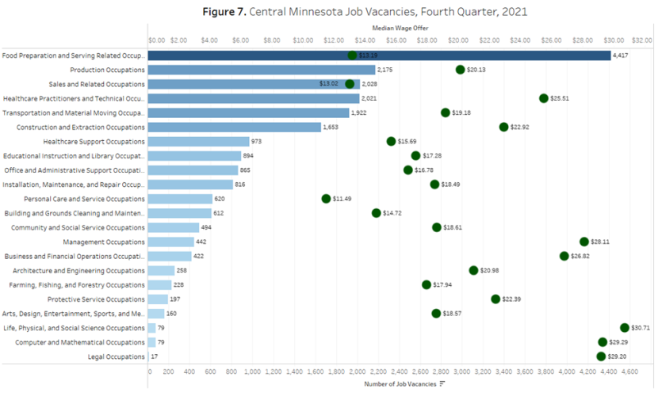Screen dimensions: 658x400
Task: Select the $25.51 median wage dot
Action: (544, 98)
